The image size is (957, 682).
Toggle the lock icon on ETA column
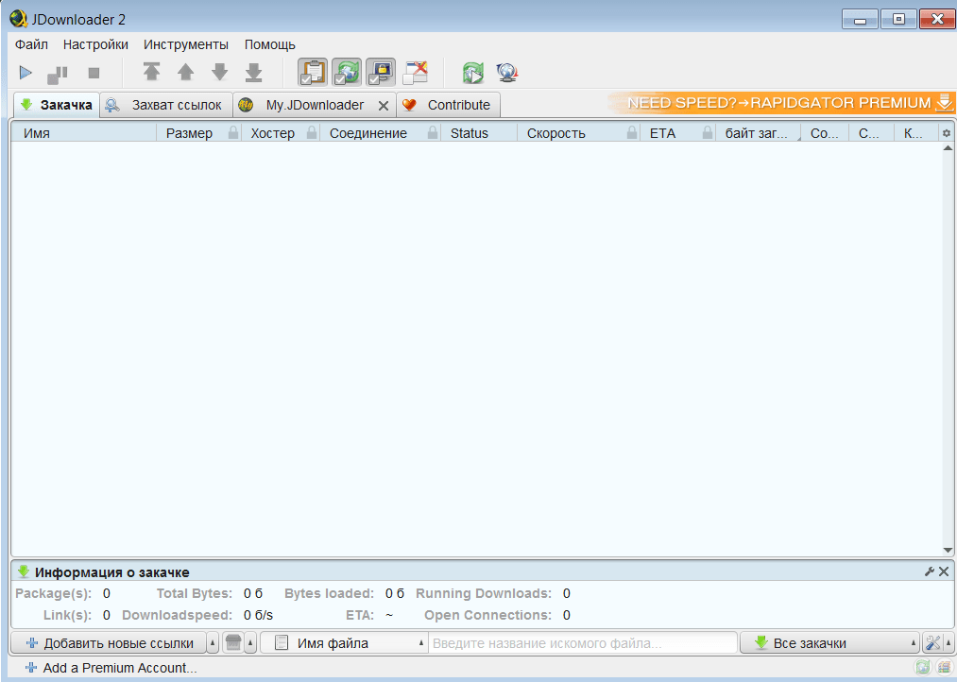coord(708,132)
